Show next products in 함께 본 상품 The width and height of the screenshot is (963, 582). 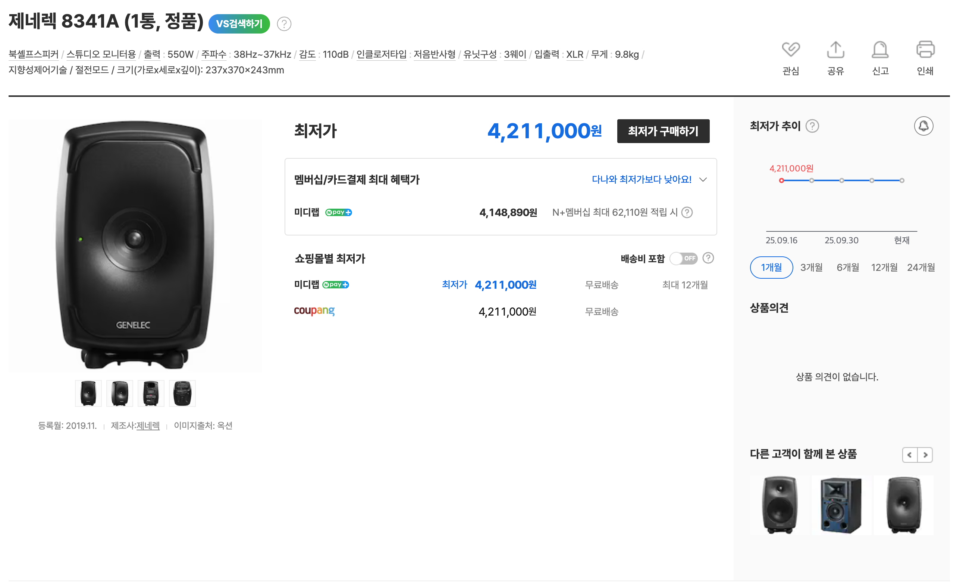click(925, 455)
